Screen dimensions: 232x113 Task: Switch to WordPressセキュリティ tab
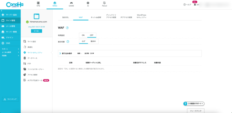coord(142,16)
